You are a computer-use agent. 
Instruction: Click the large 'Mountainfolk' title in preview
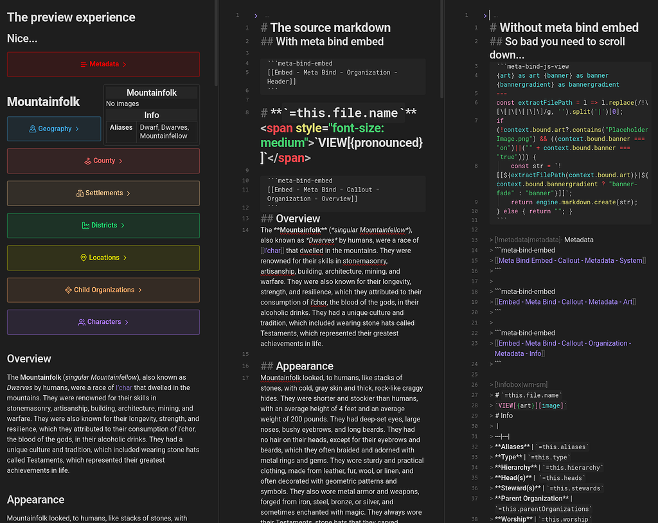43,102
